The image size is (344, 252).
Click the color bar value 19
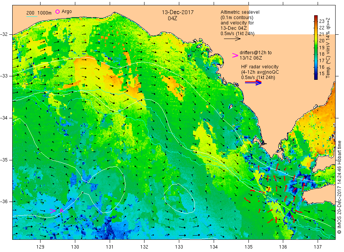321,48
